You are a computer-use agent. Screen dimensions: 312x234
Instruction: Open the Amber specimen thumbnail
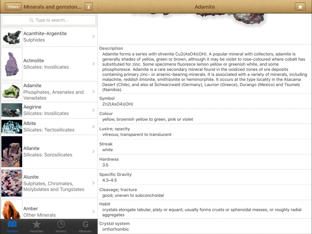pos(12,209)
